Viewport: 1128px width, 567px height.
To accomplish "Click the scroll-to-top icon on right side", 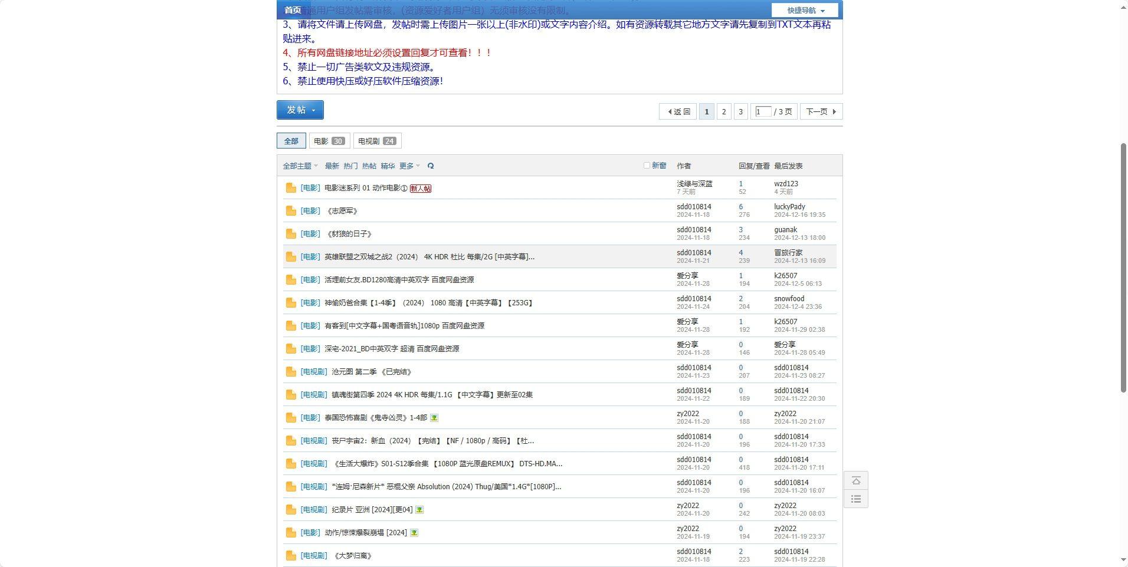I will pyautogui.click(x=856, y=481).
